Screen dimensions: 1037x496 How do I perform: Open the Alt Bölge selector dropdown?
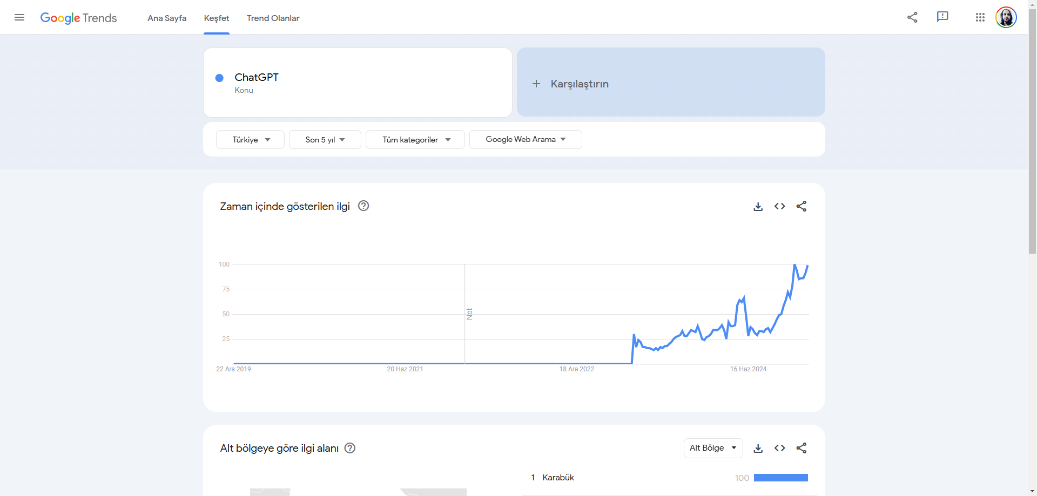point(713,448)
